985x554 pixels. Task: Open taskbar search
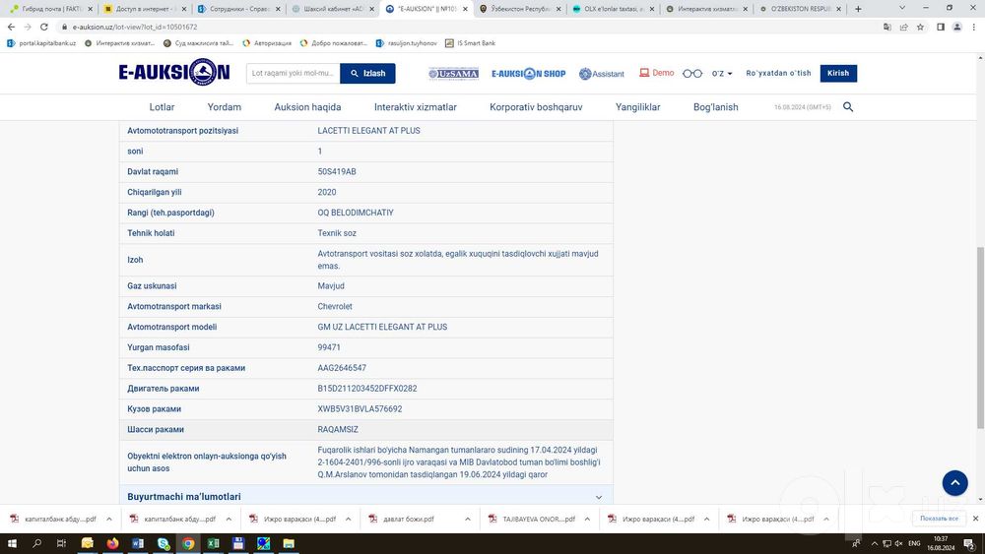click(36, 543)
